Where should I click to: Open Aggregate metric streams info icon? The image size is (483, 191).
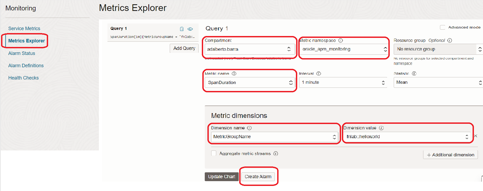(x=276, y=154)
